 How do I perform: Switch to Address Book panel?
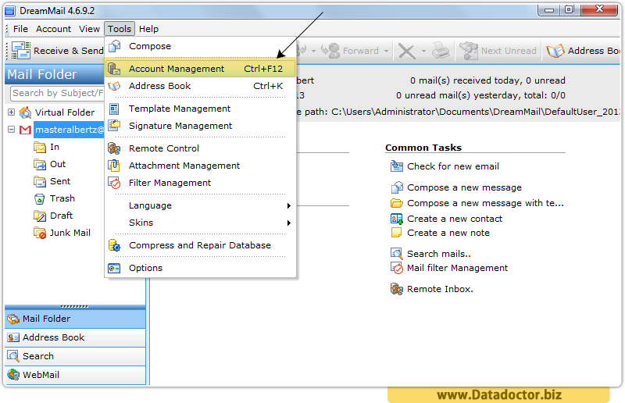coord(75,337)
